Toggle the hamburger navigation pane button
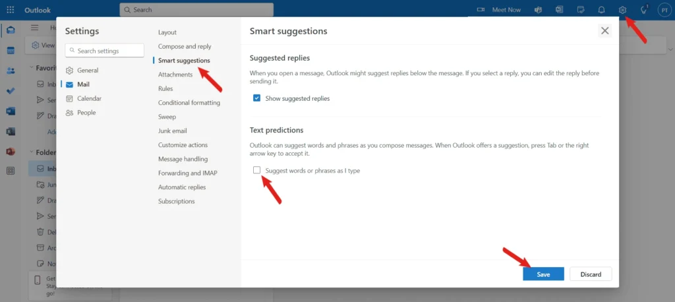The width and height of the screenshot is (675, 302). [x=34, y=28]
